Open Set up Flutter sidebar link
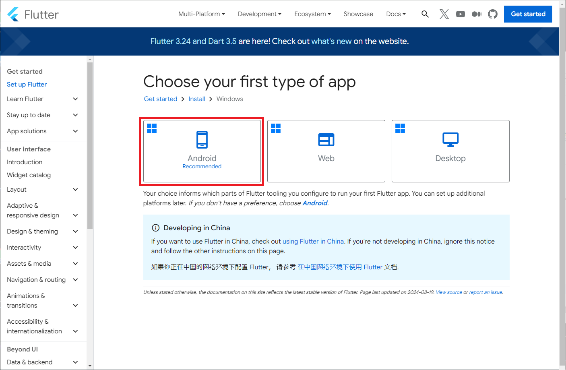This screenshot has height=370, width=566. [27, 85]
